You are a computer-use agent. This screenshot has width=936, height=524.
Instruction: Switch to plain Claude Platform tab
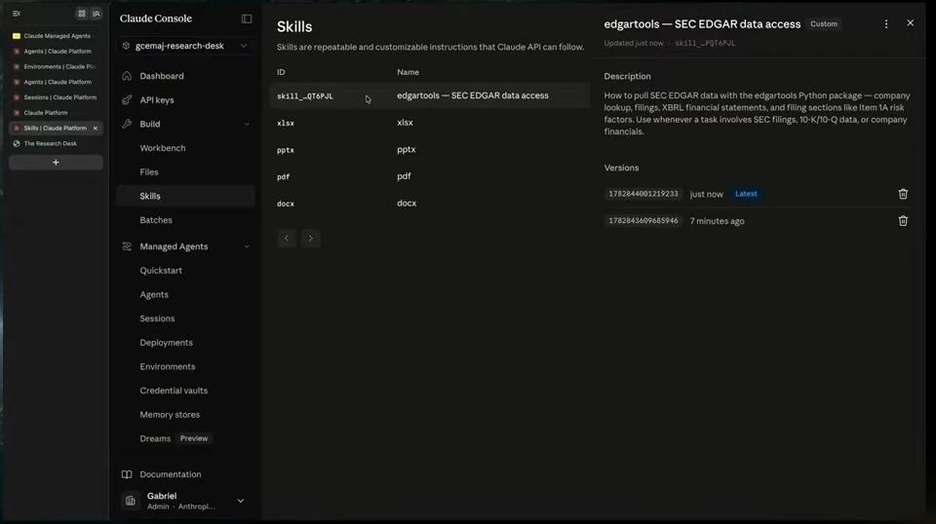[x=57, y=113]
